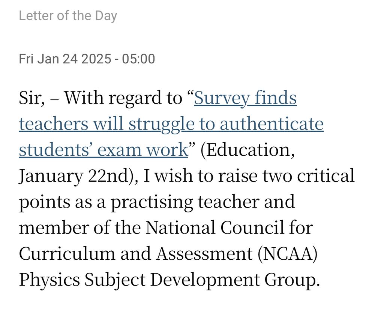Click the phrase "Physics Subject Development Group."
Viewport: 375px width, 310px height.
click(x=169, y=280)
